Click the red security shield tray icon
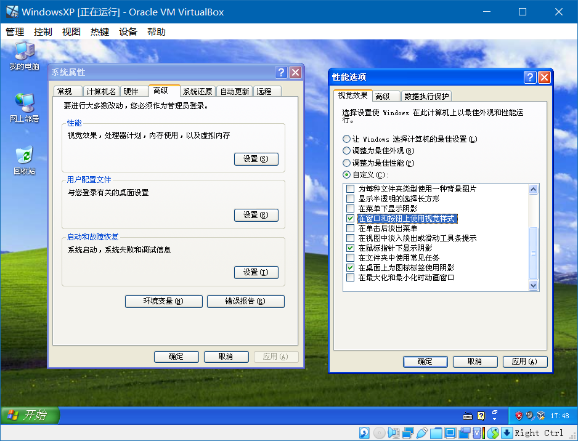578x441 pixels. 519,416
